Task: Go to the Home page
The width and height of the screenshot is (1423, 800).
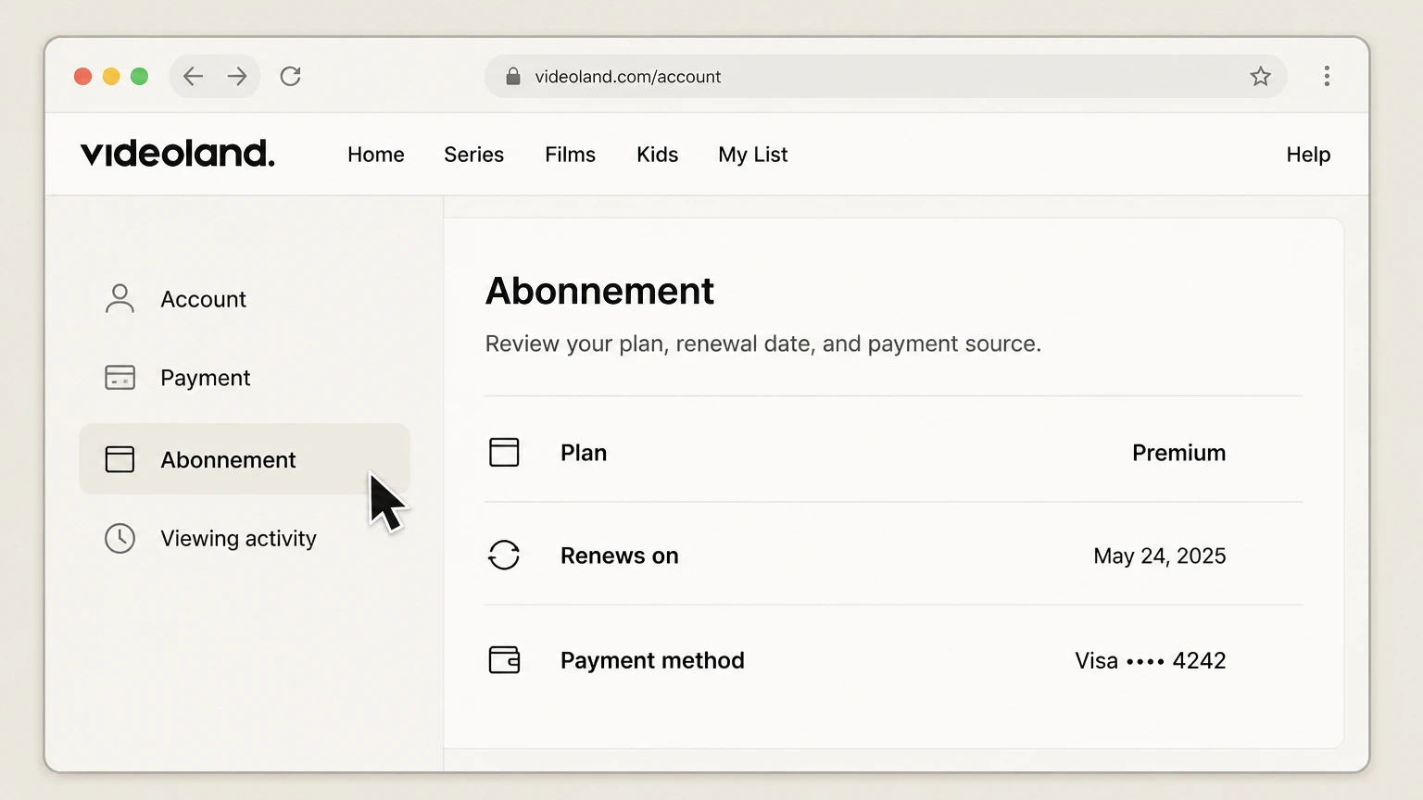Action: pyautogui.click(x=376, y=155)
